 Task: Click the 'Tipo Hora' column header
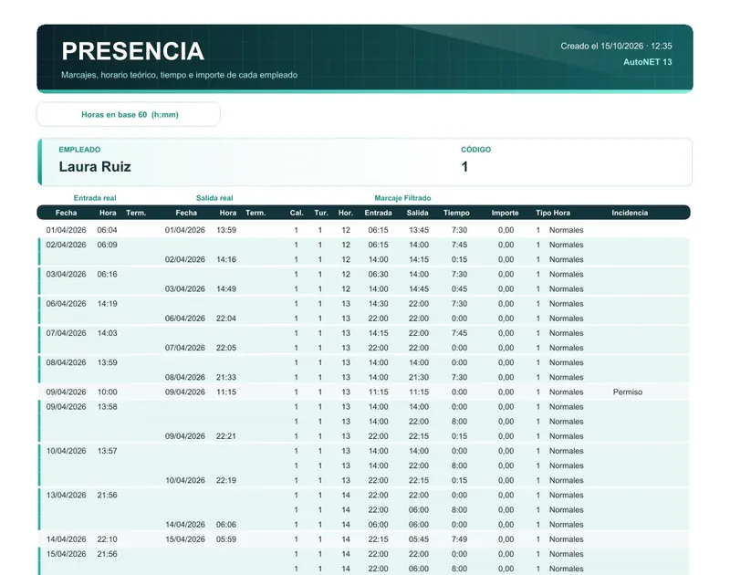(553, 213)
